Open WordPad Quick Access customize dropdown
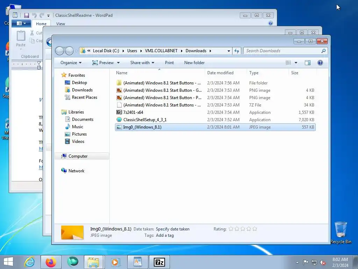 pyautogui.click(x=48, y=15)
